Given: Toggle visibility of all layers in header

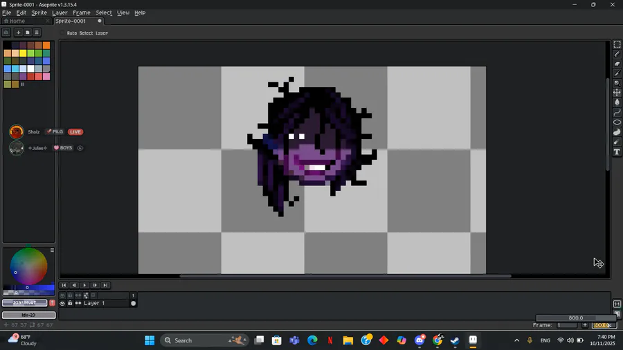Looking at the screenshot, I should 62,295.
